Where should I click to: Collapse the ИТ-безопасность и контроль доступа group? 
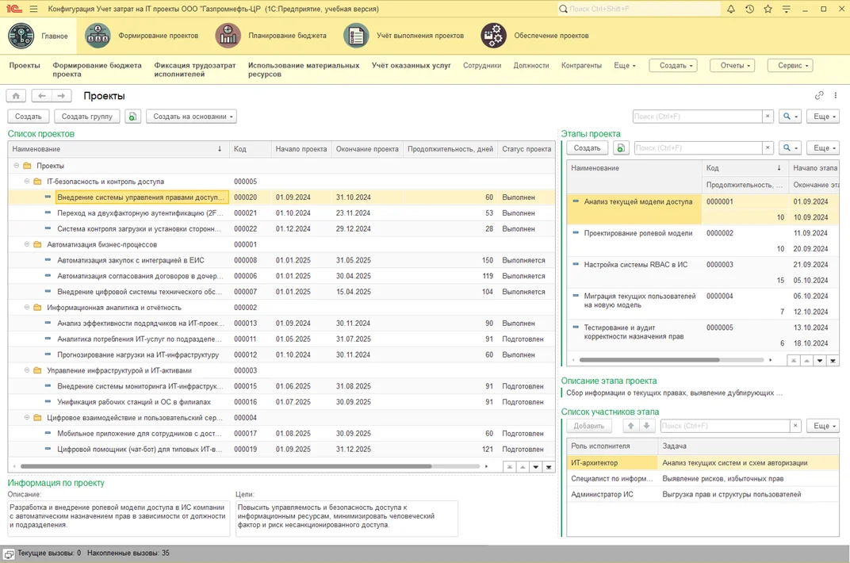click(x=27, y=182)
